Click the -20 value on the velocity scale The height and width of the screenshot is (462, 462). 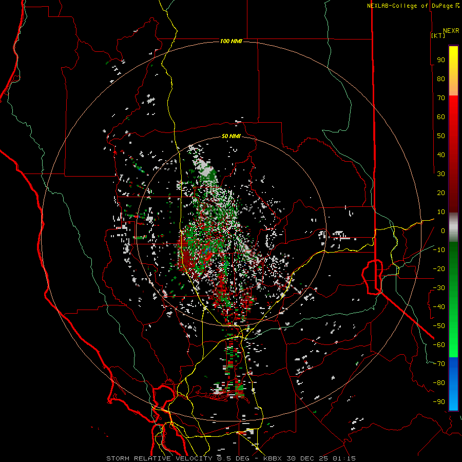(439, 268)
